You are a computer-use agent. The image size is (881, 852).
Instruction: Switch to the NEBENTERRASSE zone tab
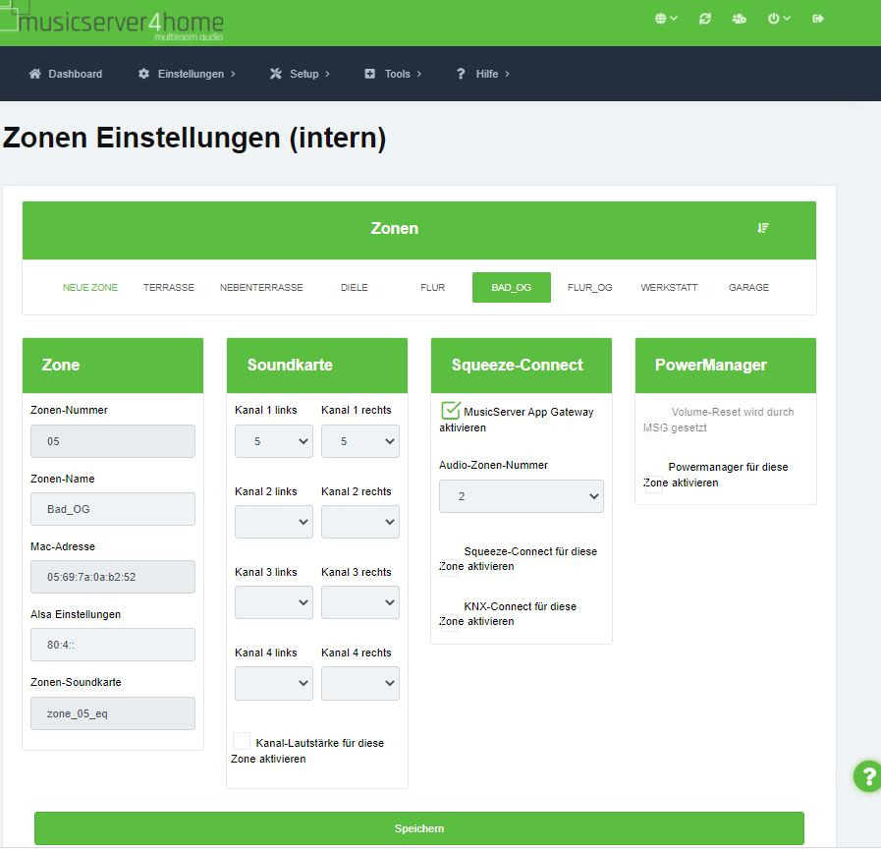coord(261,287)
